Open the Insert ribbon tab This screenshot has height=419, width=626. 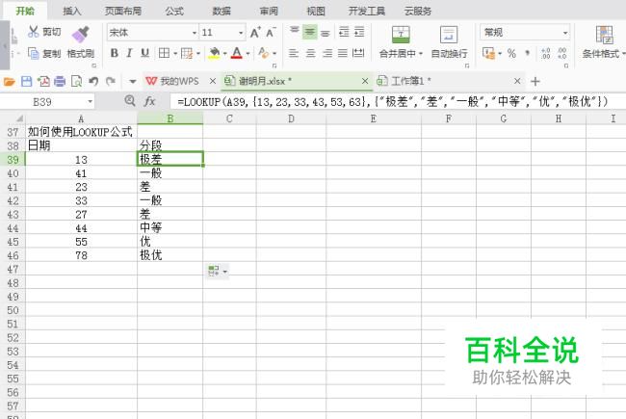point(72,11)
